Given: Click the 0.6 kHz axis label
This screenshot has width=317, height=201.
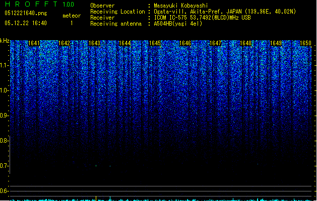Looking at the screenshot, I should (x=4, y=191).
